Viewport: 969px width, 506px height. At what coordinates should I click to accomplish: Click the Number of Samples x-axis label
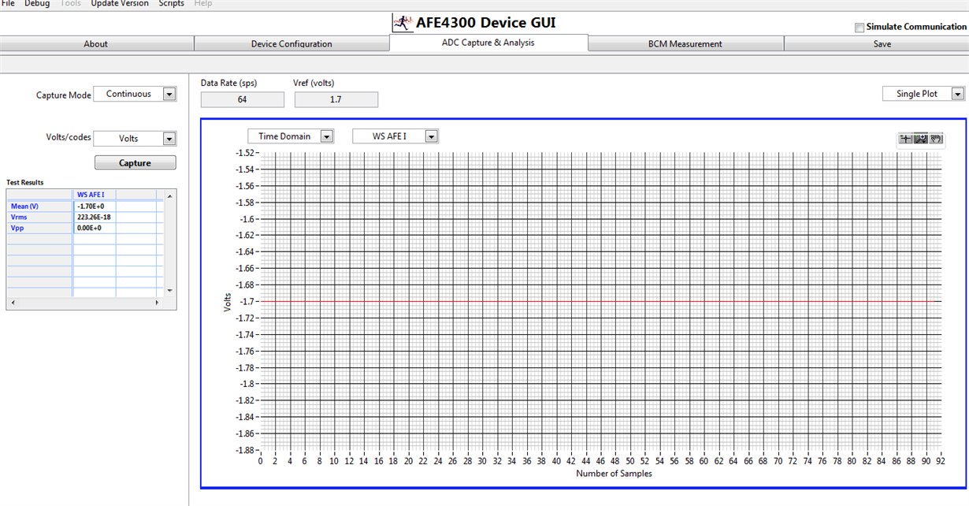tap(614, 474)
